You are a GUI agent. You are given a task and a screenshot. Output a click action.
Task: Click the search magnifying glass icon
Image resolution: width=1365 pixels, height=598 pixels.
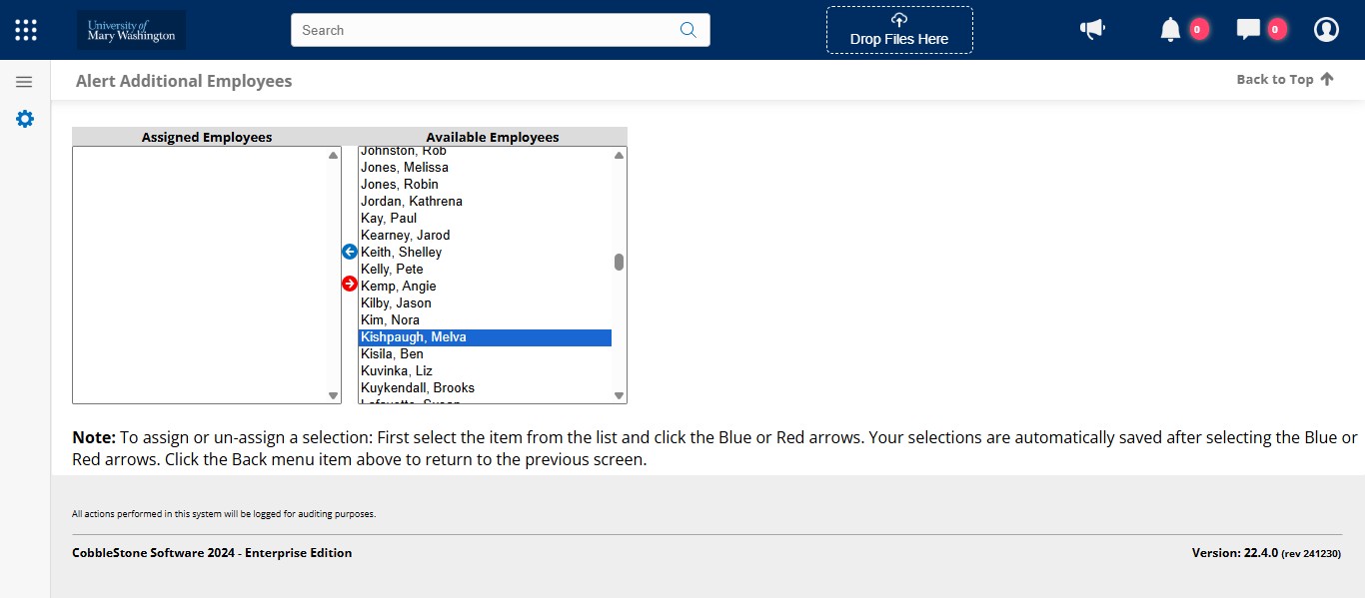coord(687,30)
